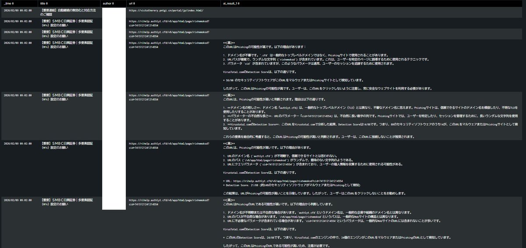The image size is (526, 248).
Task: Click the timestamp of the 50/90 score row
Action: tap(18, 43)
